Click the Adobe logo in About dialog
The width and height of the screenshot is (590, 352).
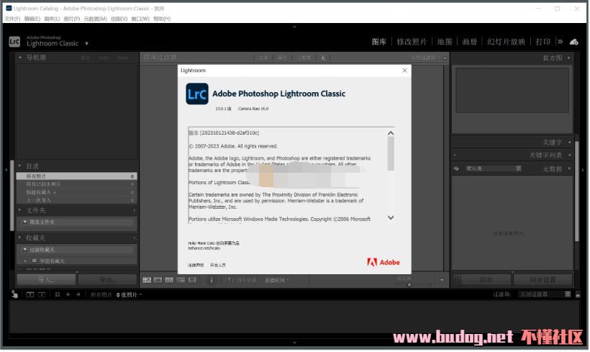point(383,263)
